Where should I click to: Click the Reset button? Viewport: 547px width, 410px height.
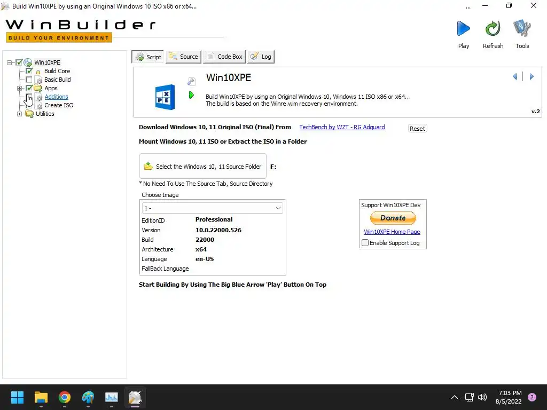click(417, 128)
